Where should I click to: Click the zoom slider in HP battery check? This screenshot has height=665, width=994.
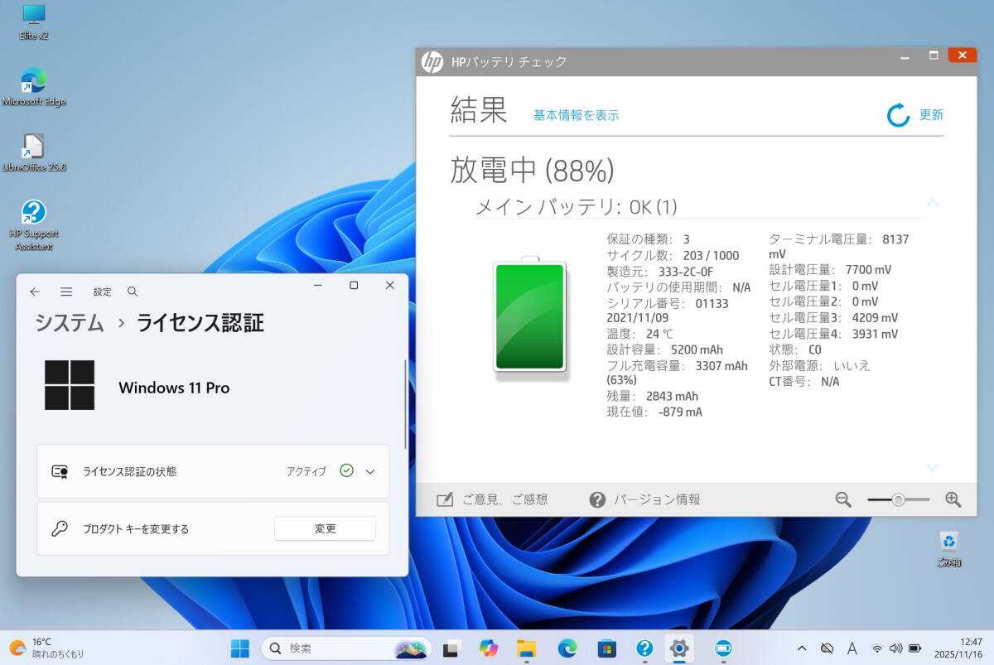click(899, 499)
